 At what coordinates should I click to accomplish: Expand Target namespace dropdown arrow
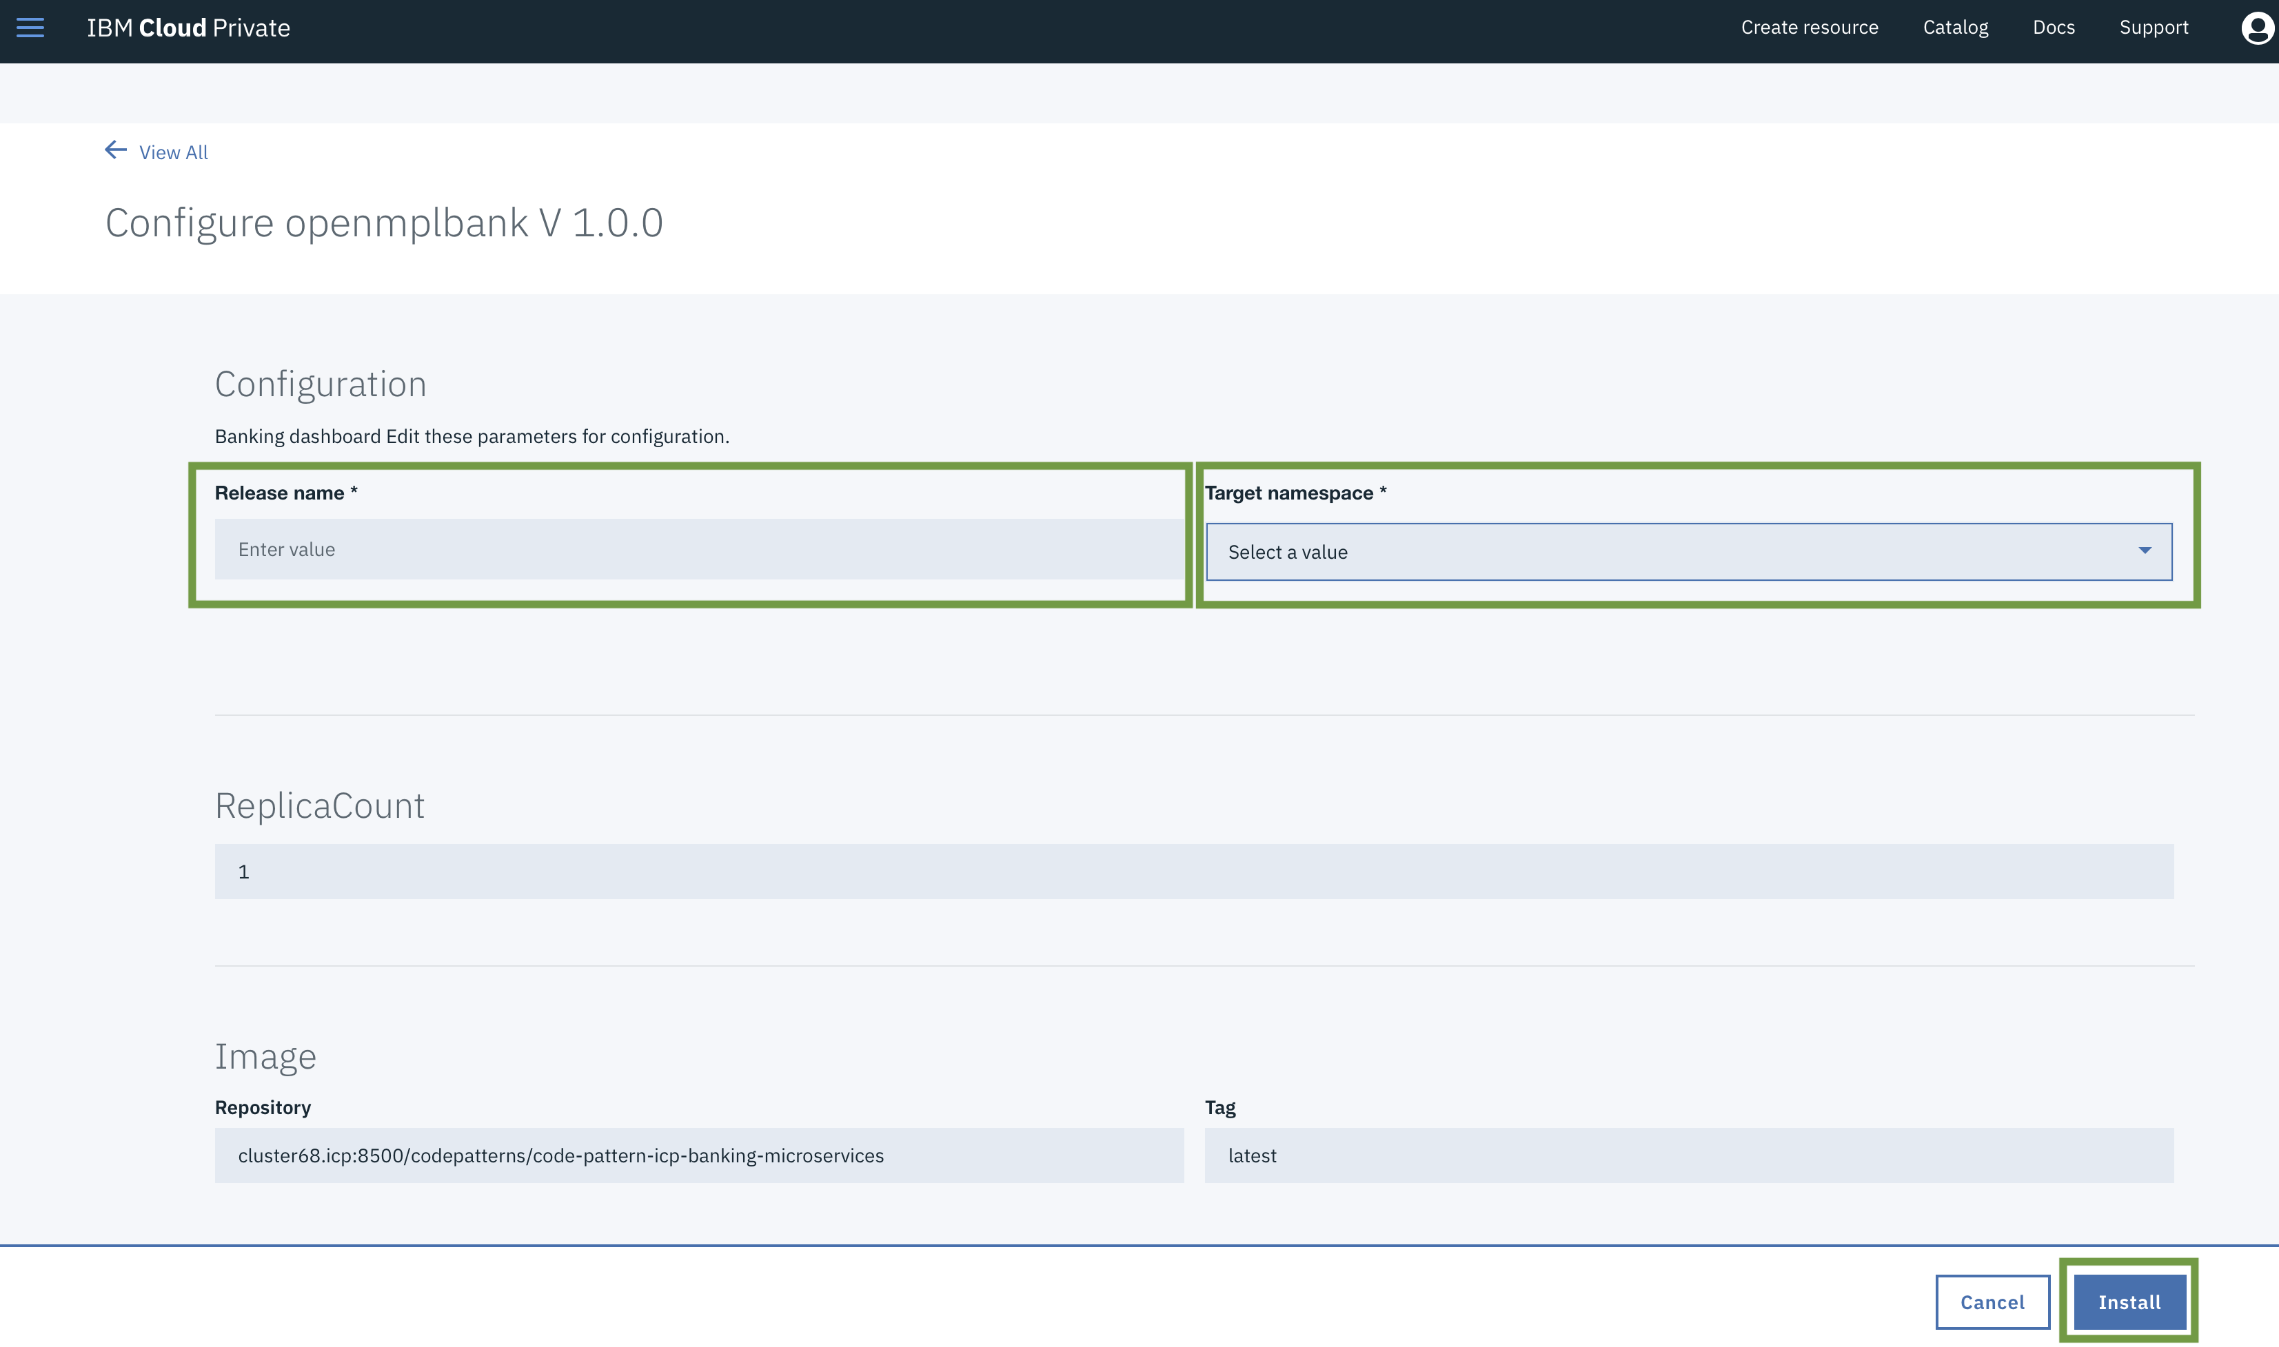point(2144,551)
